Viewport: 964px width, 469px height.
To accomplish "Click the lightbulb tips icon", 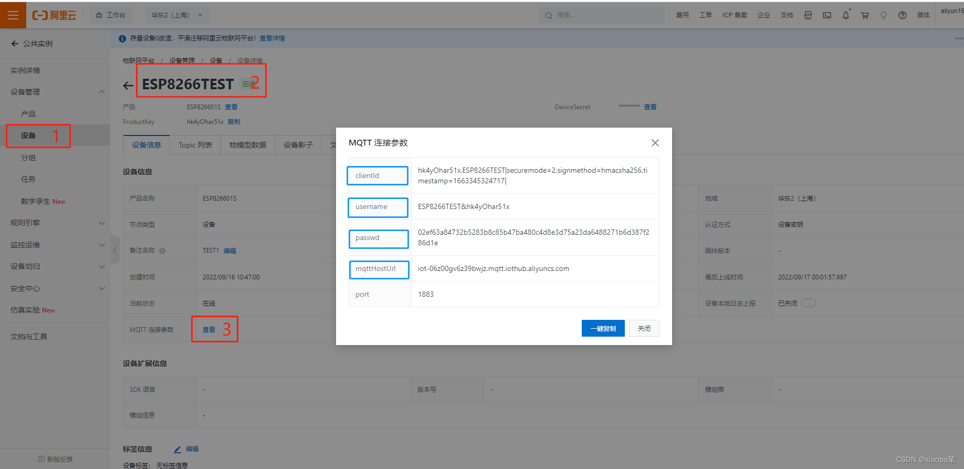I will point(884,15).
